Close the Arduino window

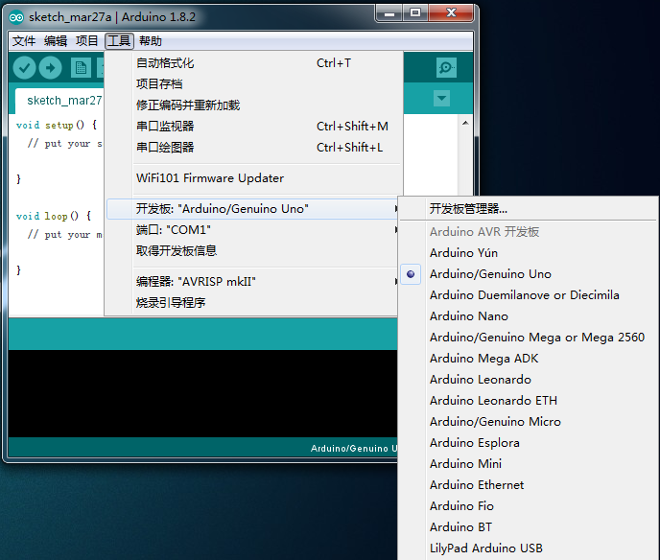coord(451,13)
